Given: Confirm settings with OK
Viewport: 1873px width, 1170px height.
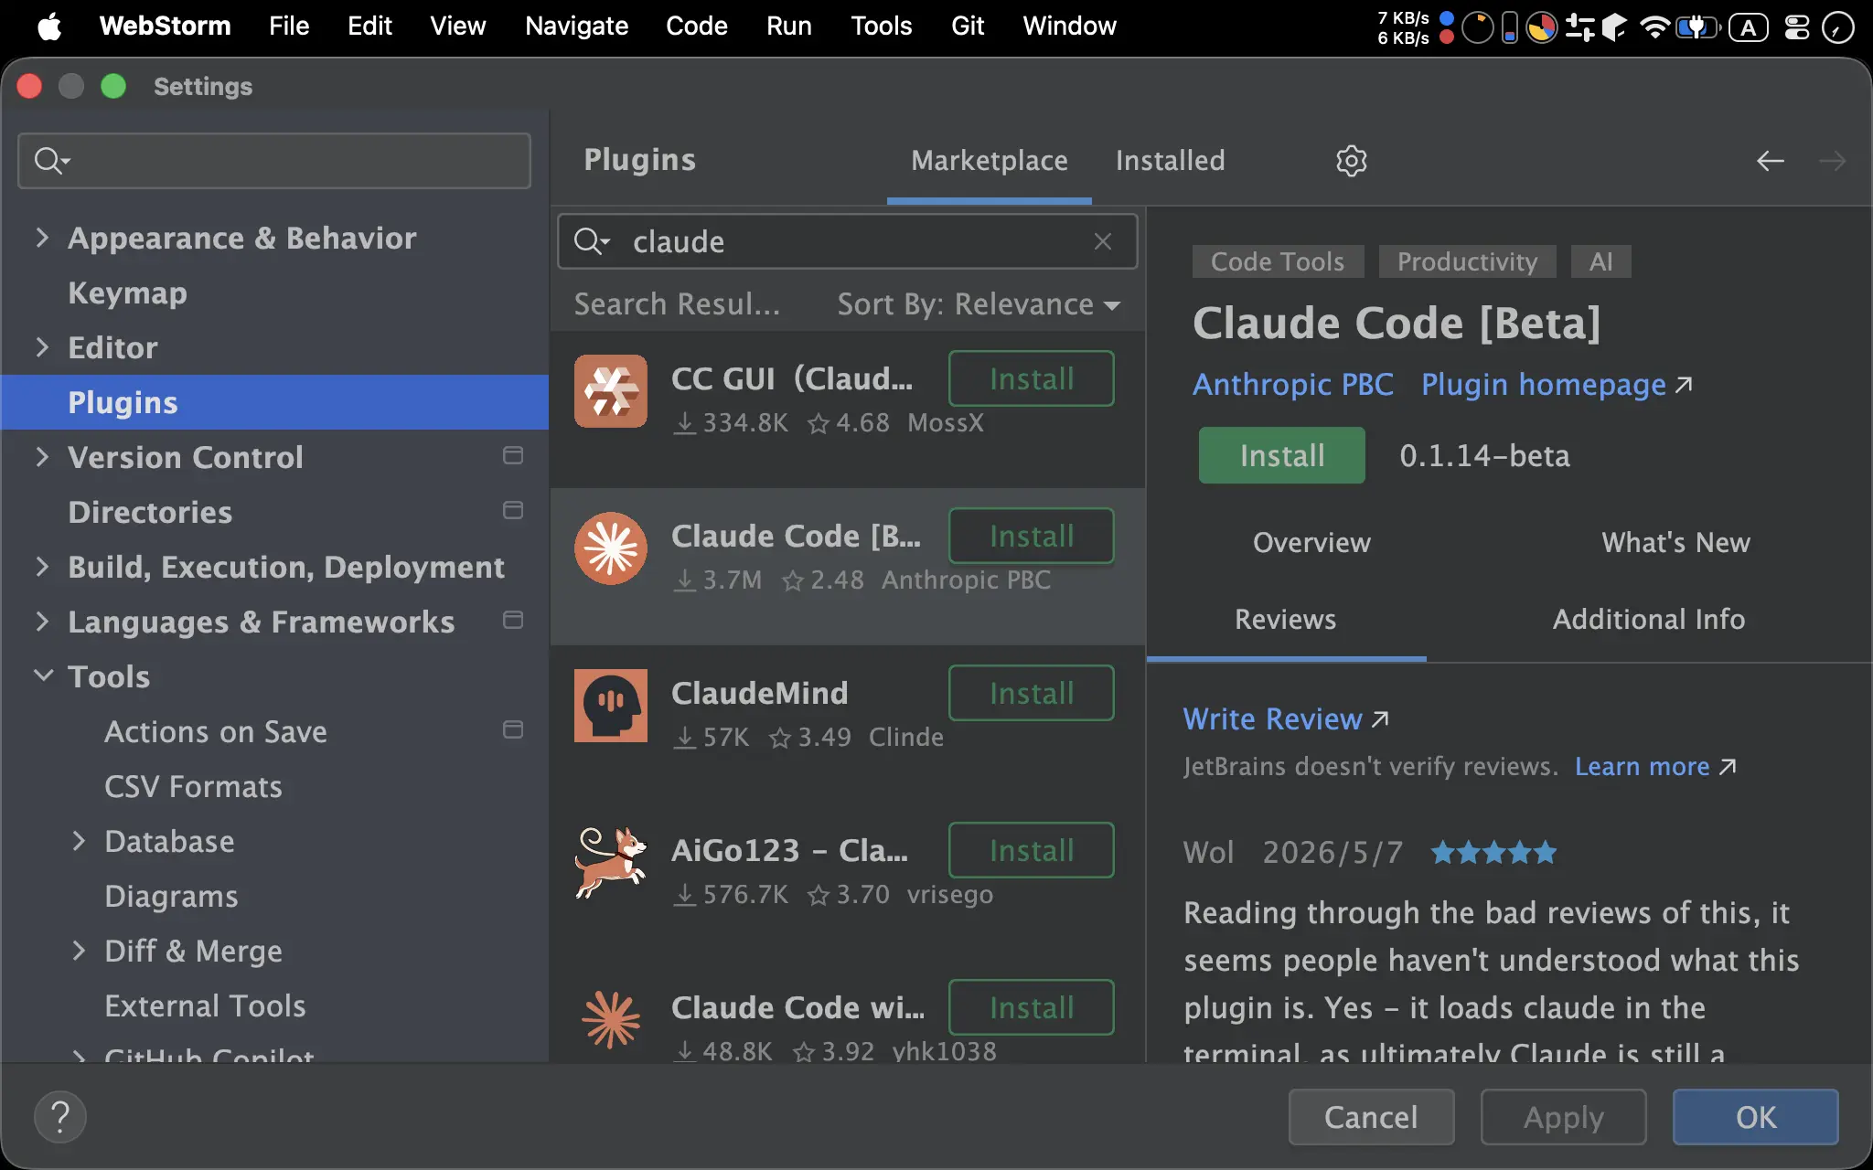Looking at the screenshot, I should click(1755, 1117).
